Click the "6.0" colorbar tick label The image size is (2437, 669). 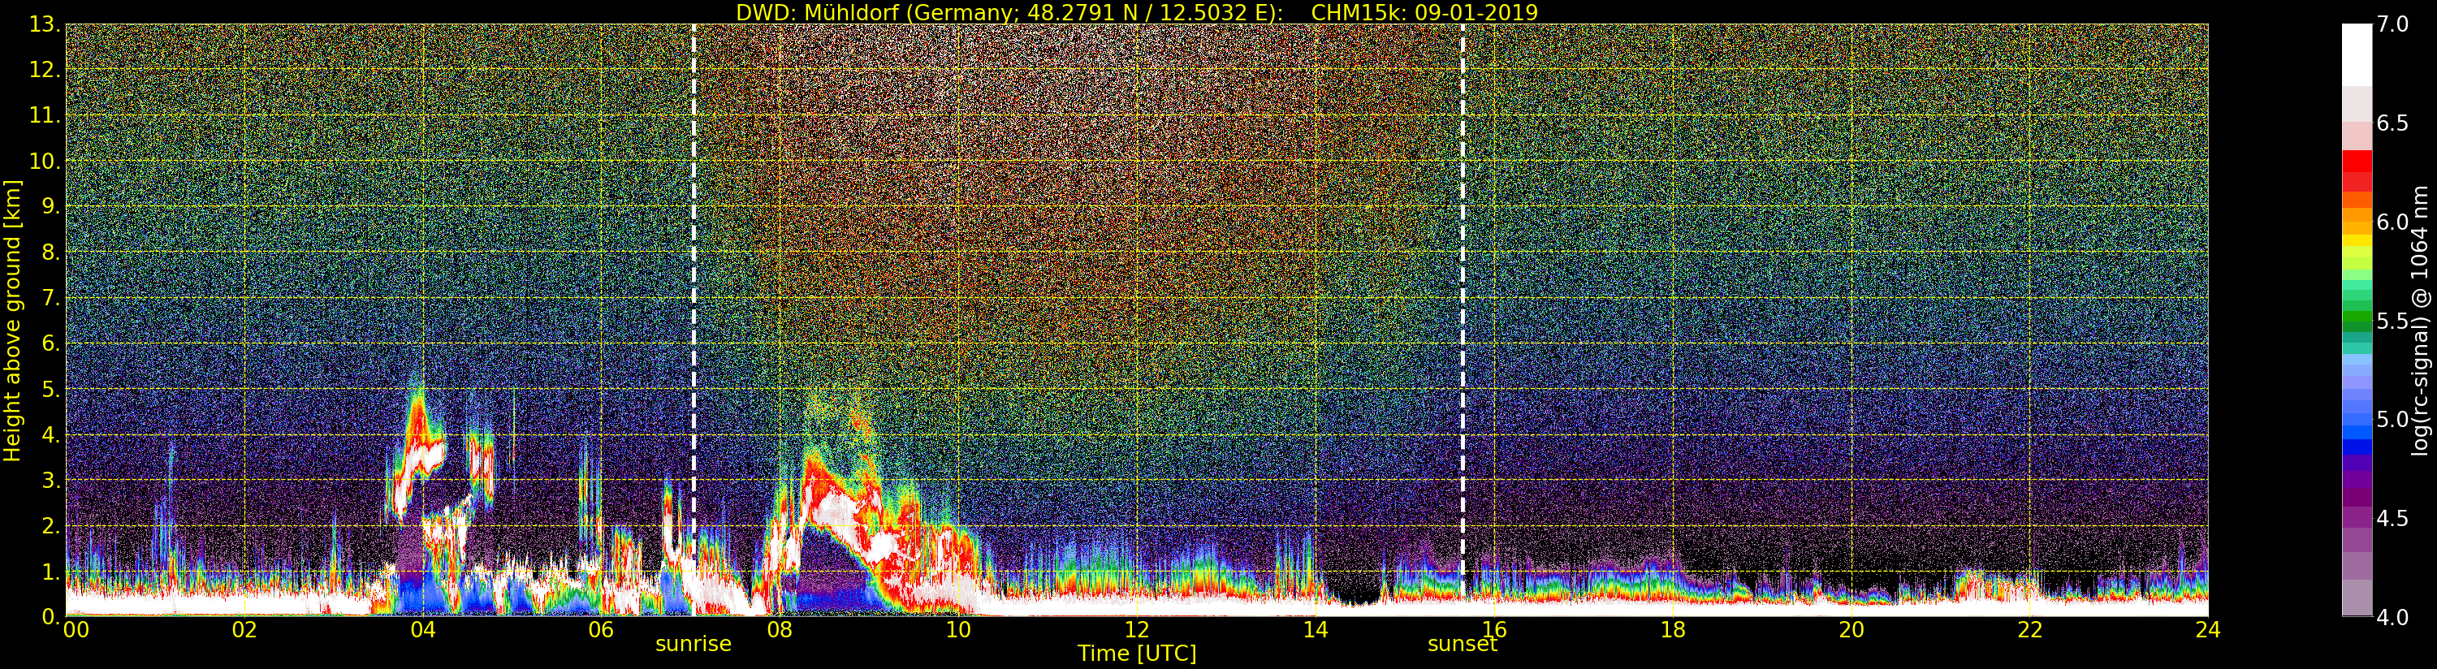[2392, 222]
